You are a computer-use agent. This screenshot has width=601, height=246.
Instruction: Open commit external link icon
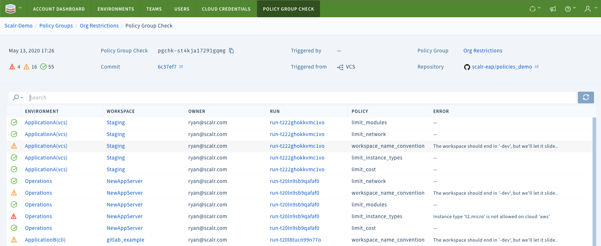point(181,67)
